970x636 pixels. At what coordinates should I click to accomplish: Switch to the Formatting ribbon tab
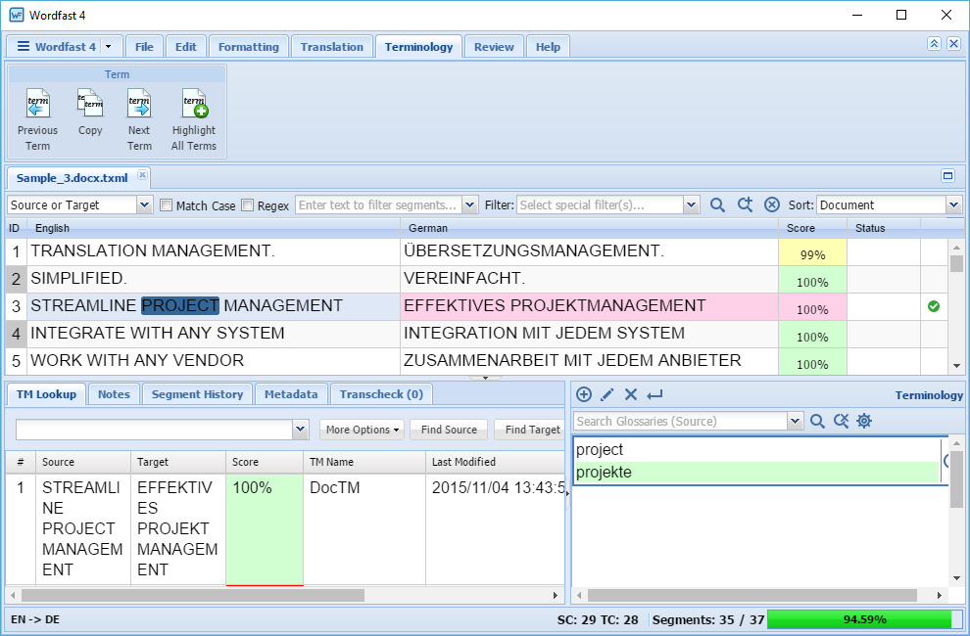coord(249,47)
